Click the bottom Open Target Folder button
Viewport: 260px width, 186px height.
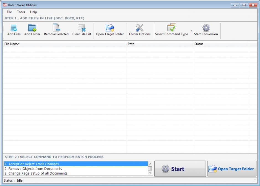click(x=232, y=169)
